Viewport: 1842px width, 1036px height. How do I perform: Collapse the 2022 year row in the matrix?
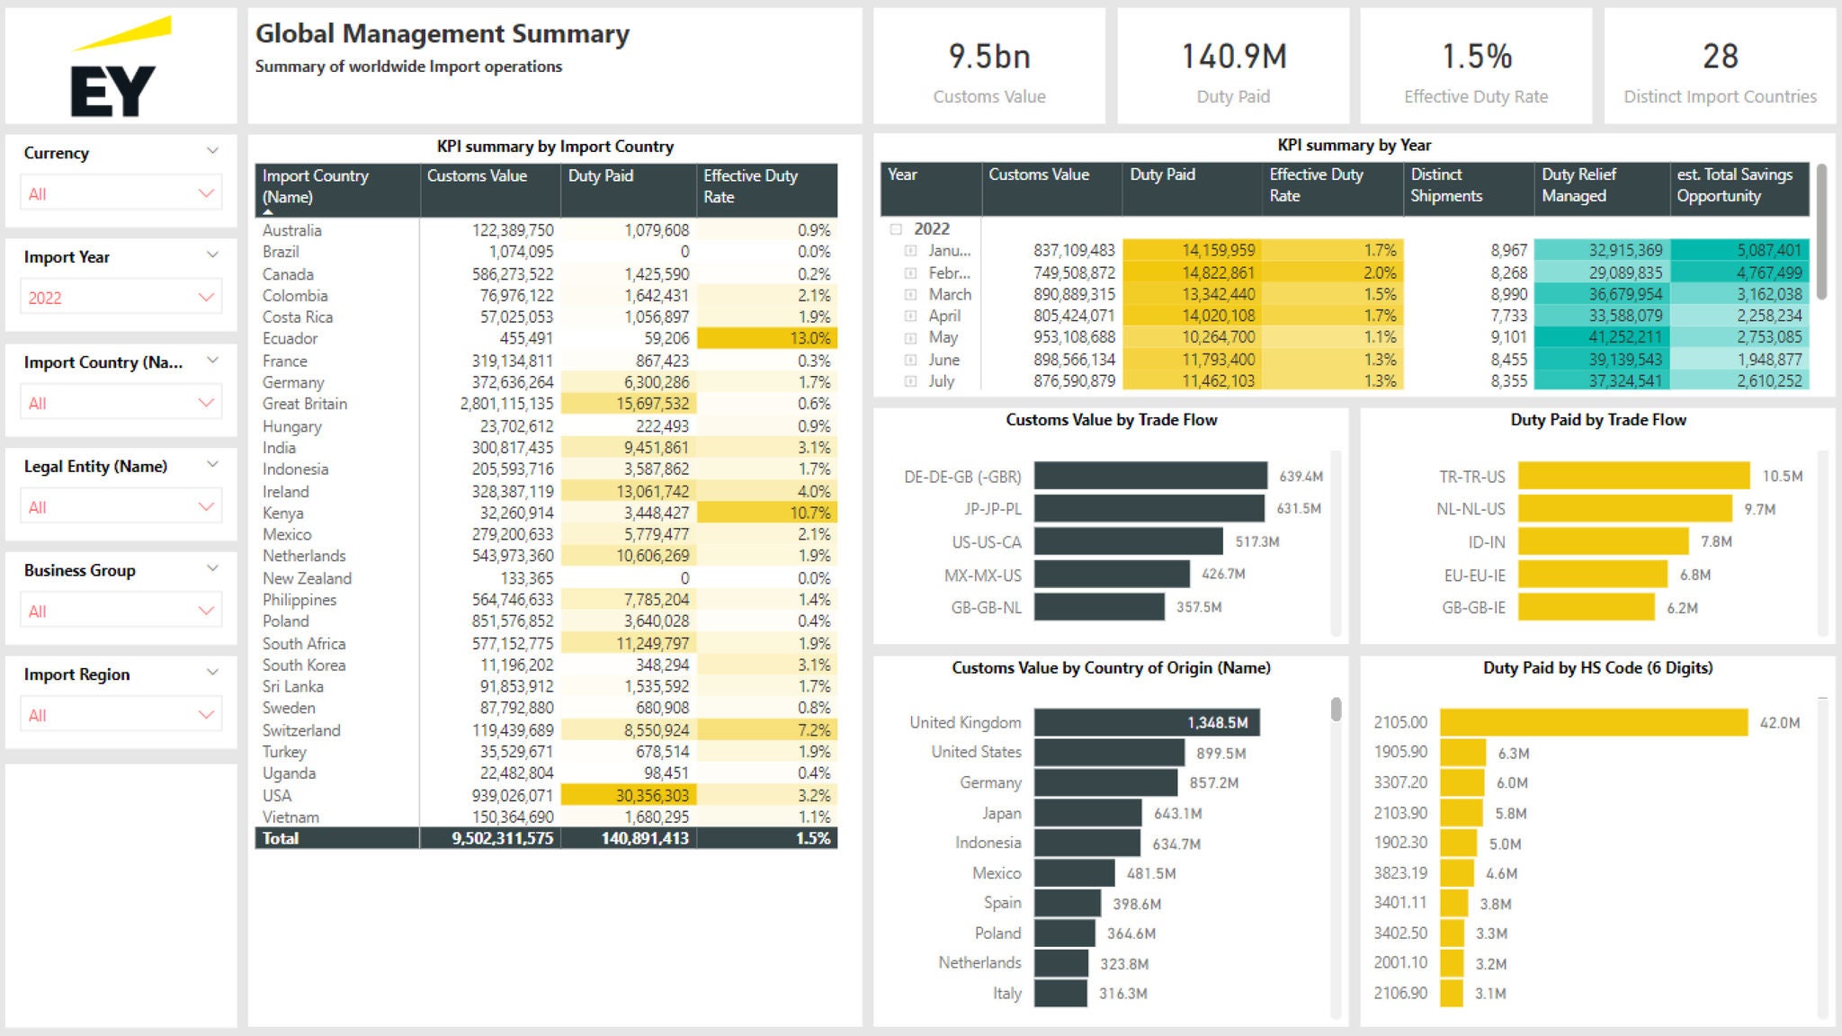point(896,229)
